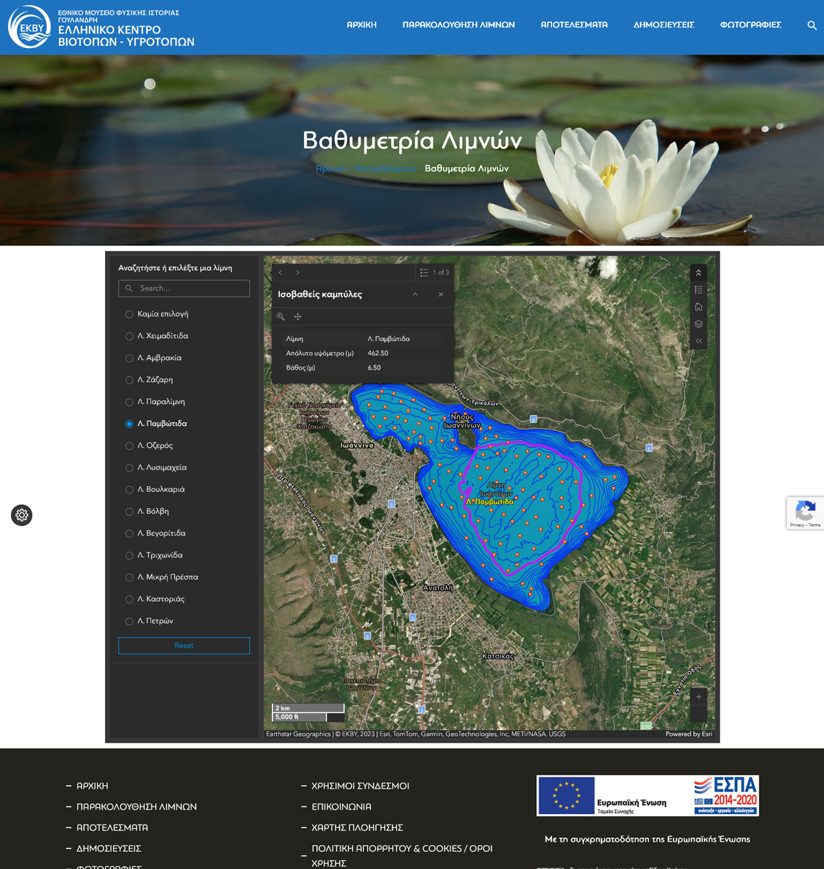This screenshot has width=824, height=869.
Task: Choose the Καμία επιλογή radio option
Action: click(x=129, y=315)
